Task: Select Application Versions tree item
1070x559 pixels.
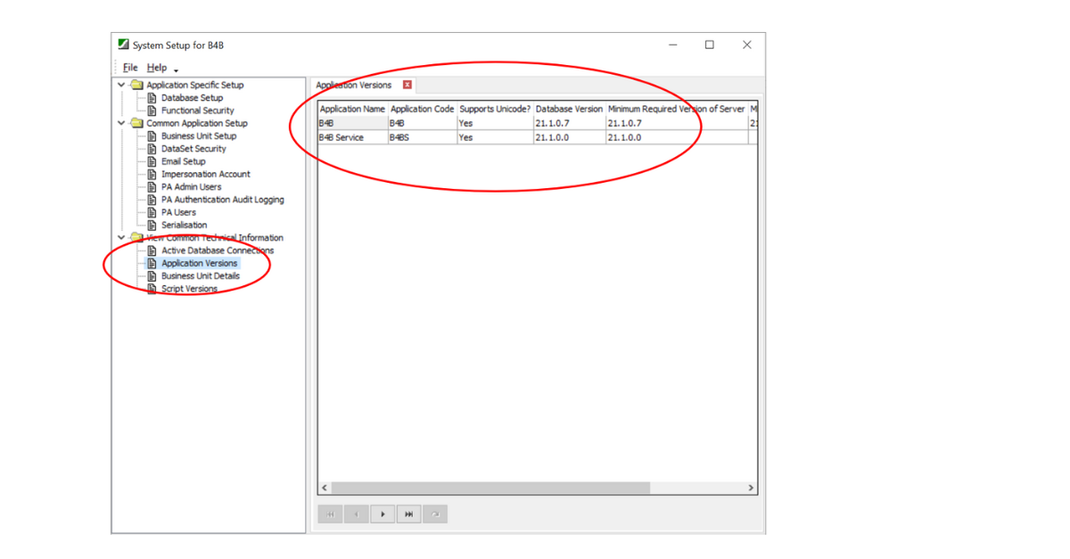Action: click(x=200, y=263)
